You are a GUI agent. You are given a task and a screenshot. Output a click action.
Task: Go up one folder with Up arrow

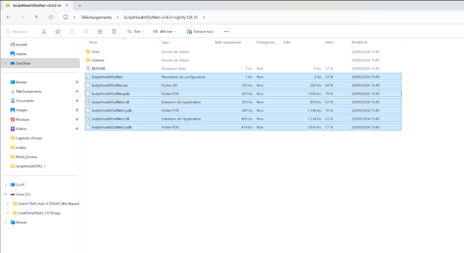pyautogui.click(x=36, y=17)
